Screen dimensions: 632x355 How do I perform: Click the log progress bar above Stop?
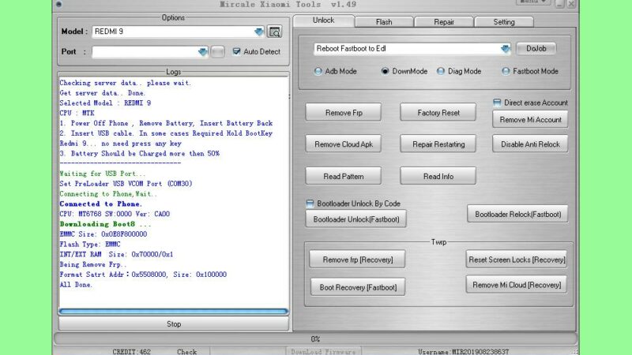(x=173, y=311)
